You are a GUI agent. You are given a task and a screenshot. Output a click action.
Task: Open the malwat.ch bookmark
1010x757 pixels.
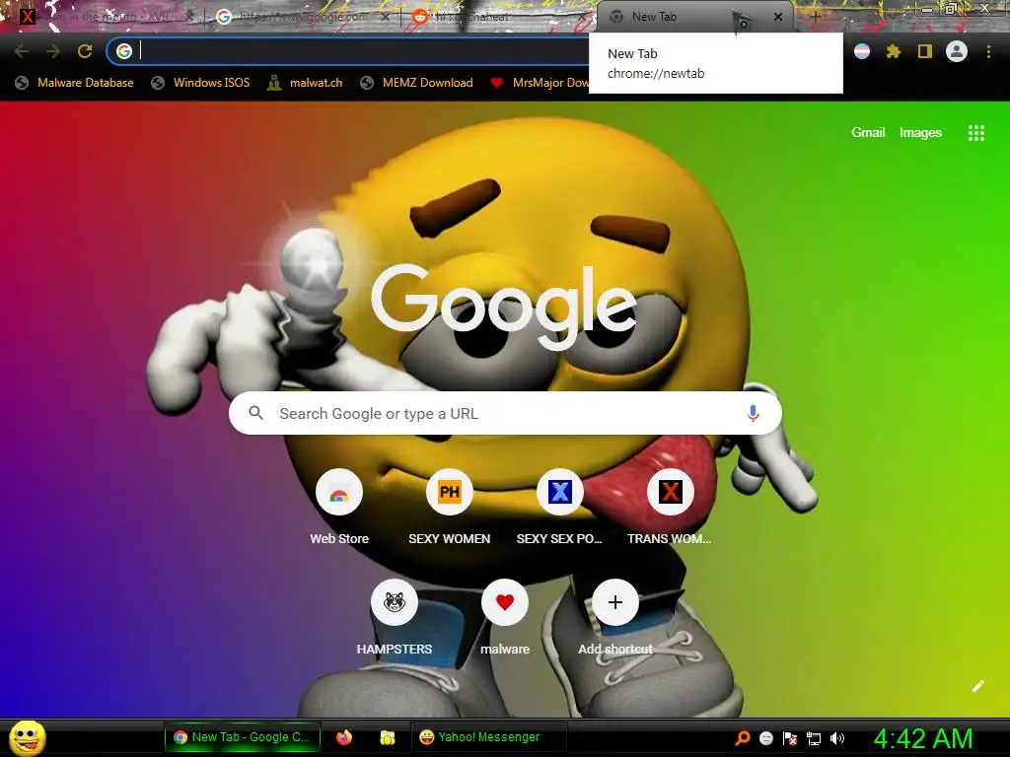tap(305, 83)
